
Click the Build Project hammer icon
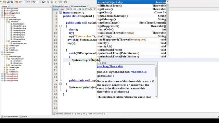48,2
